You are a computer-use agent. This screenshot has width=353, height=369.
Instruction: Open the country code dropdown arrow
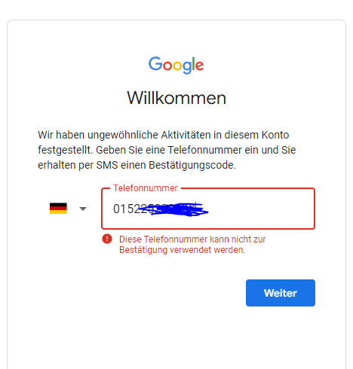click(x=83, y=209)
